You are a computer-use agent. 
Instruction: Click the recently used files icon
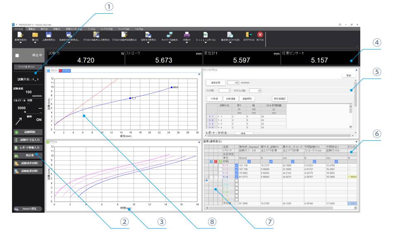230,35
